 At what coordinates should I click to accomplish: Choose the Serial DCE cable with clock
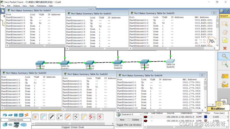pyautogui.click(x=92, y=117)
